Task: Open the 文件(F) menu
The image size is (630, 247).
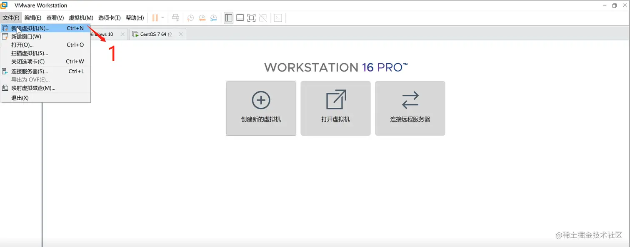Action: [11, 18]
